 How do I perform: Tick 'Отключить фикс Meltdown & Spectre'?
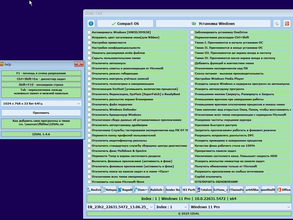89,151
